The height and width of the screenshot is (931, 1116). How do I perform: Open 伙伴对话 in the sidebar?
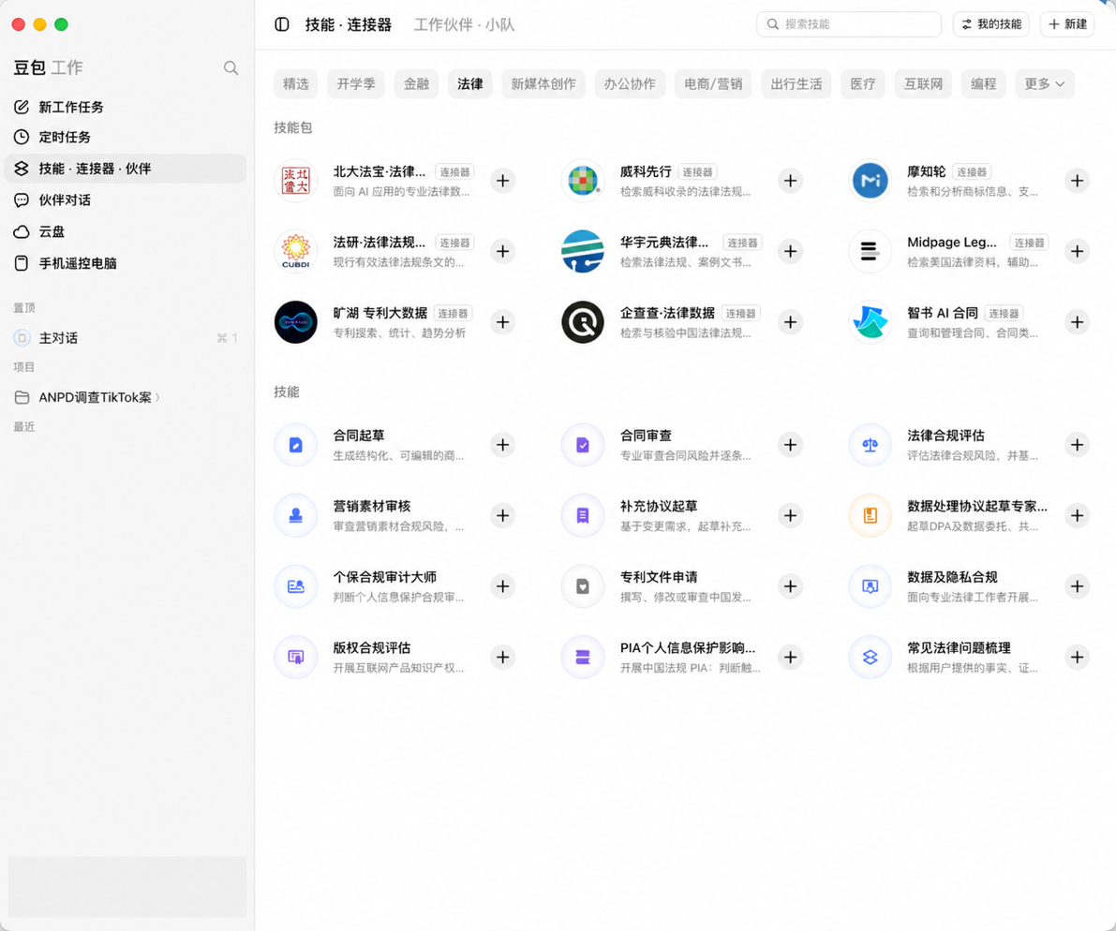[x=126, y=199]
